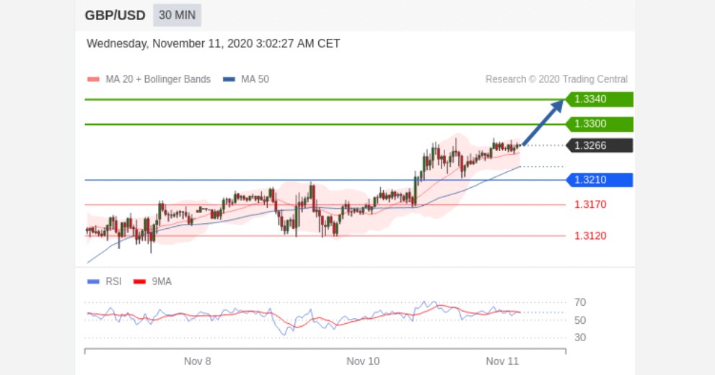Click the MA 50 legend label

tap(255, 79)
